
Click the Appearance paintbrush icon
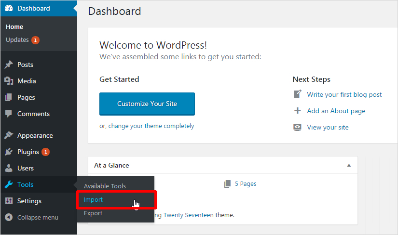click(9, 135)
